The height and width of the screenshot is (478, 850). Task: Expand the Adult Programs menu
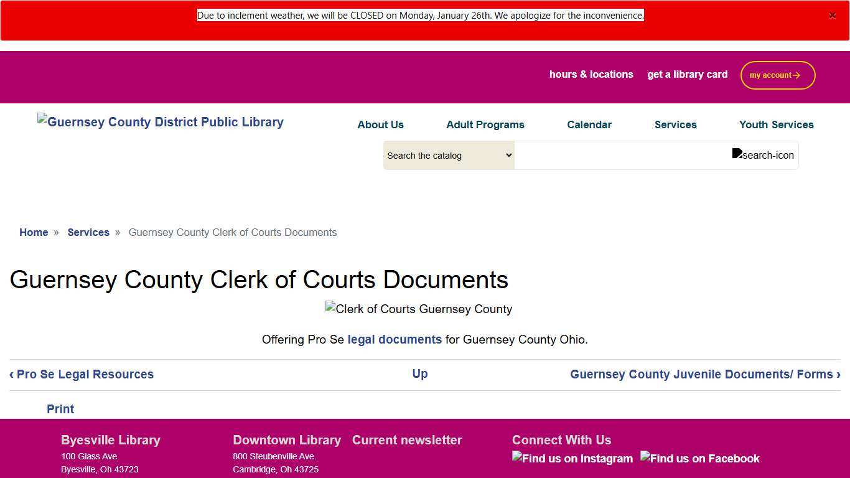tap(485, 124)
